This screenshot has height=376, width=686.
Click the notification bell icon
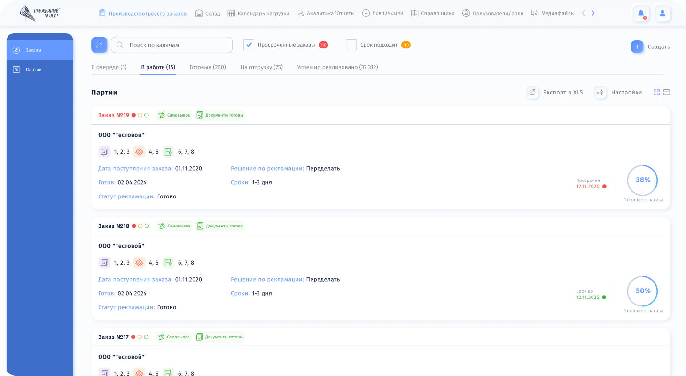641,13
